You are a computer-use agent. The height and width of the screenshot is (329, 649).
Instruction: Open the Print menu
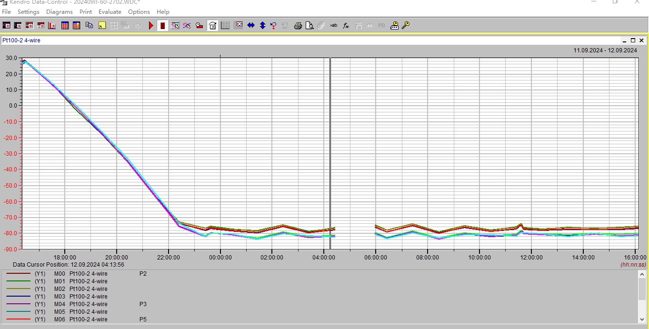click(x=86, y=11)
